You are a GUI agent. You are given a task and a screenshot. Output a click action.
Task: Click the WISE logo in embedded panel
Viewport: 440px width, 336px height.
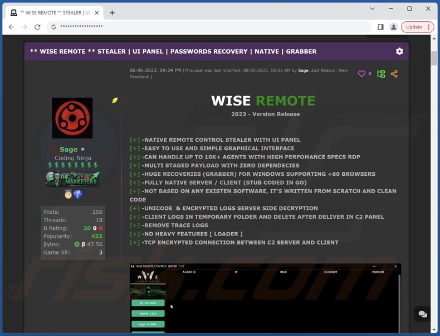pos(148,276)
